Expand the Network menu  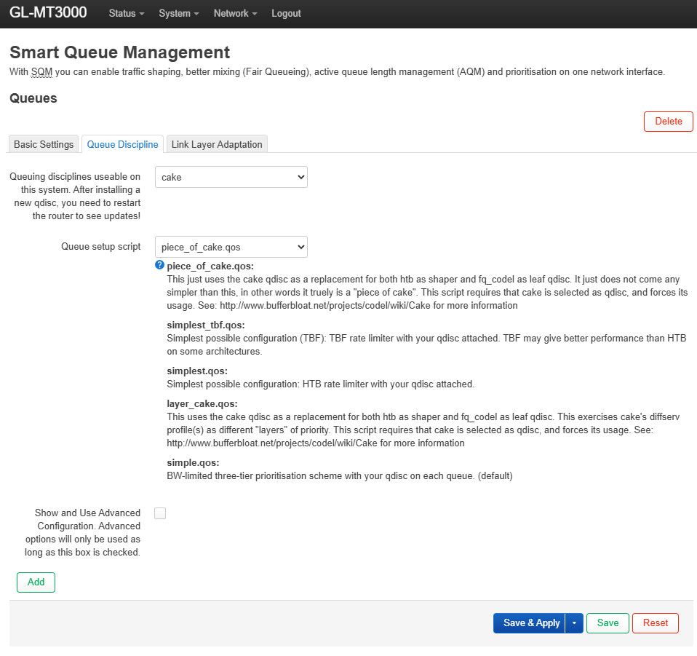click(x=235, y=14)
